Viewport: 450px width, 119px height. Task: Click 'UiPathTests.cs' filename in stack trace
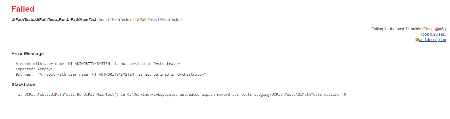pyautogui.click(x=313, y=95)
